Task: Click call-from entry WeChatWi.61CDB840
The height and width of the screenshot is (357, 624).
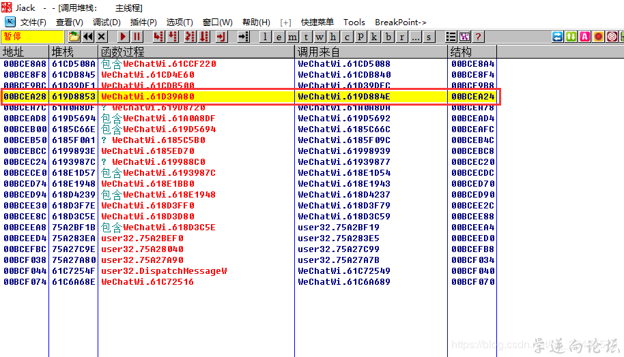Action: [344, 75]
